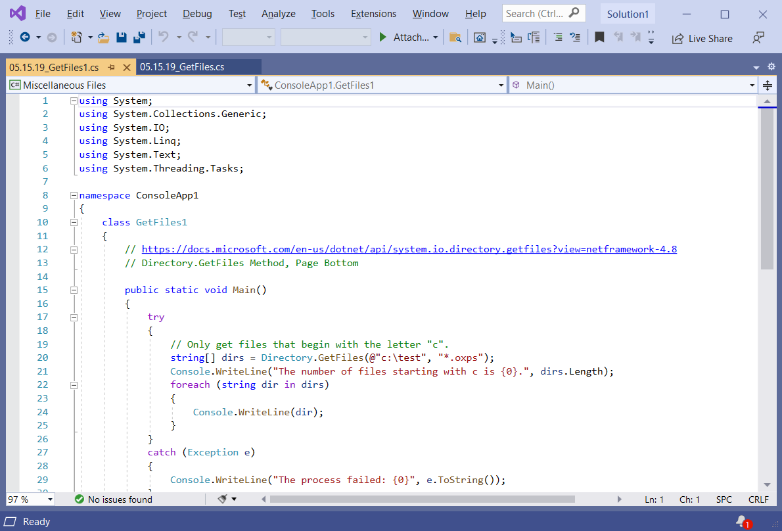Open editor tab settings gear
Image resolution: width=782 pixels, height=531 pixels.
pos(771,67)
